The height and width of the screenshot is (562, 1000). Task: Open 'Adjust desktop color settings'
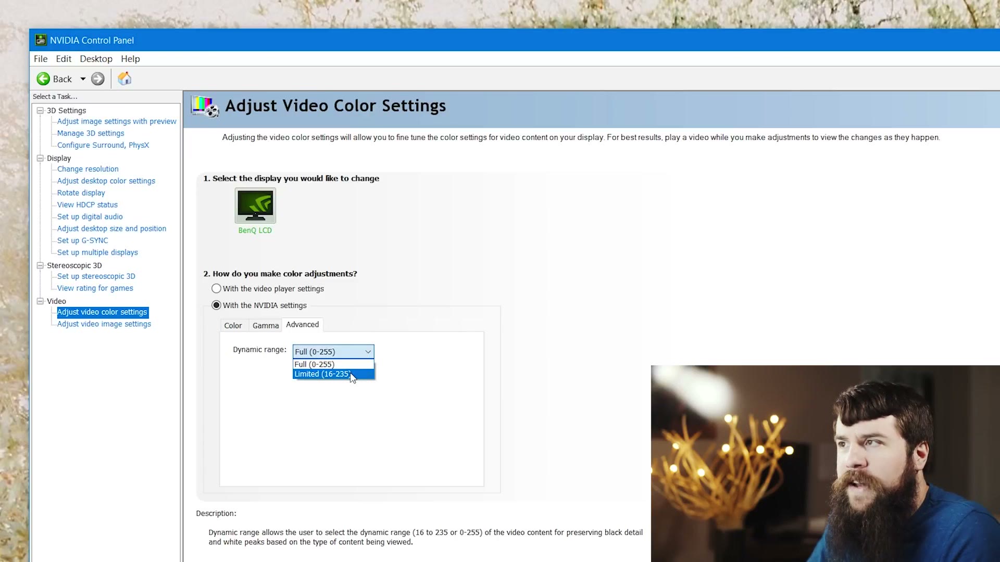click(106, 181)
